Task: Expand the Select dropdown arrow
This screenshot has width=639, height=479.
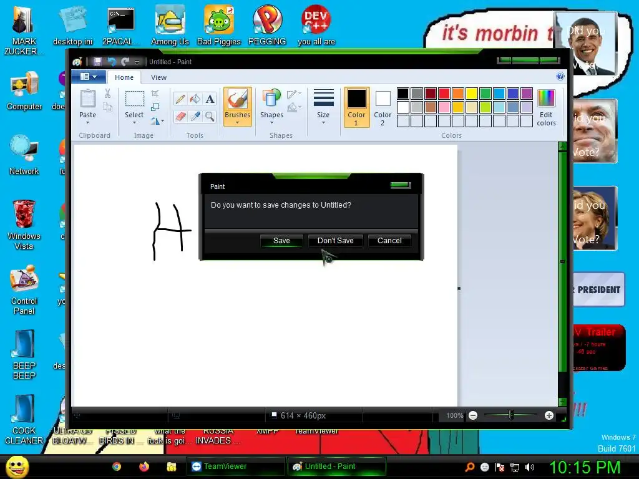Action: [134, 123]
